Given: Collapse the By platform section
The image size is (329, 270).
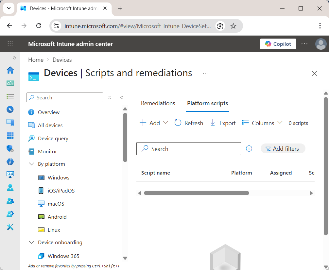Looking at the screenshot, I should coord(31,164).
